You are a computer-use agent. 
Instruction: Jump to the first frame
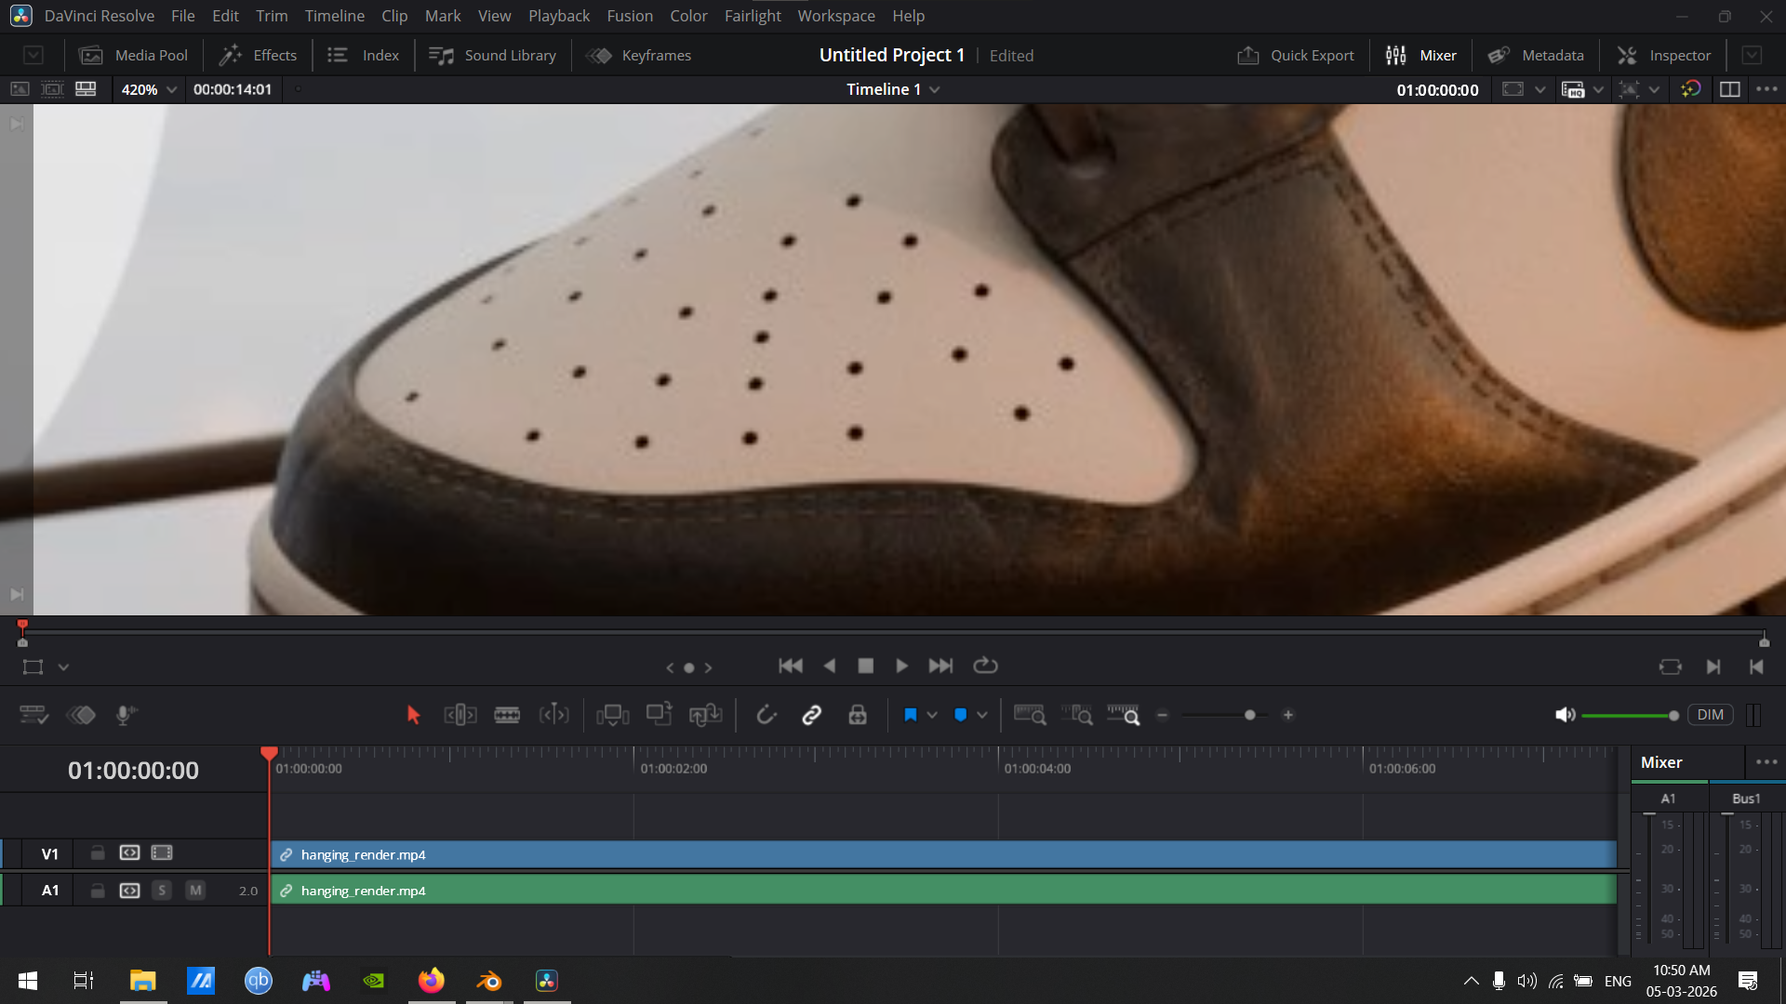(791, 666)
